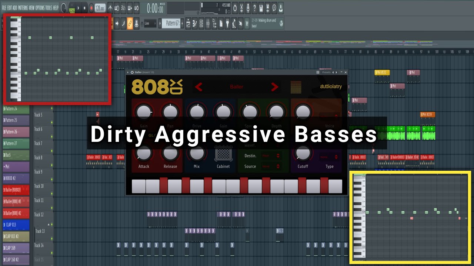Click the 0:00:00 time display

click(155, 8)
